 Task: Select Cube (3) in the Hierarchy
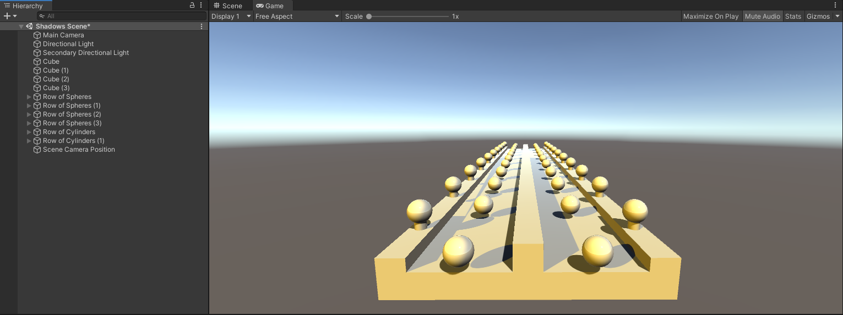(x=56, y=88)
